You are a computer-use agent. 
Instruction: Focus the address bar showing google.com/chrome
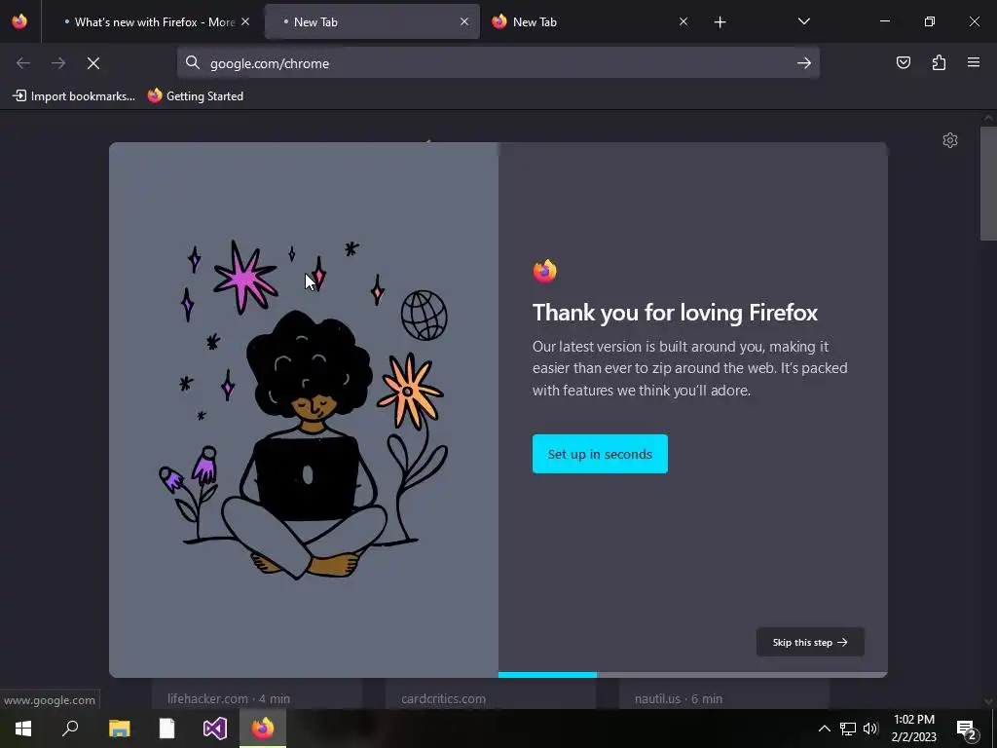(498, 63)
